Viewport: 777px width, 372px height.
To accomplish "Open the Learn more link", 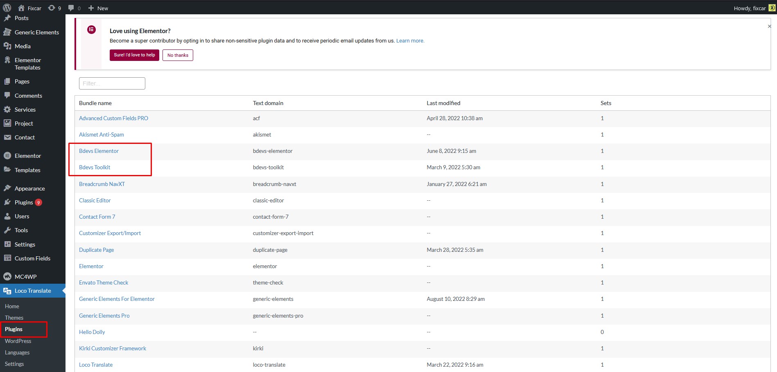I will [x=410, y=40].
